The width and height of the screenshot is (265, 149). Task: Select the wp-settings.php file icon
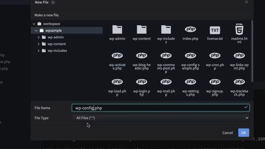pos(190,82)
